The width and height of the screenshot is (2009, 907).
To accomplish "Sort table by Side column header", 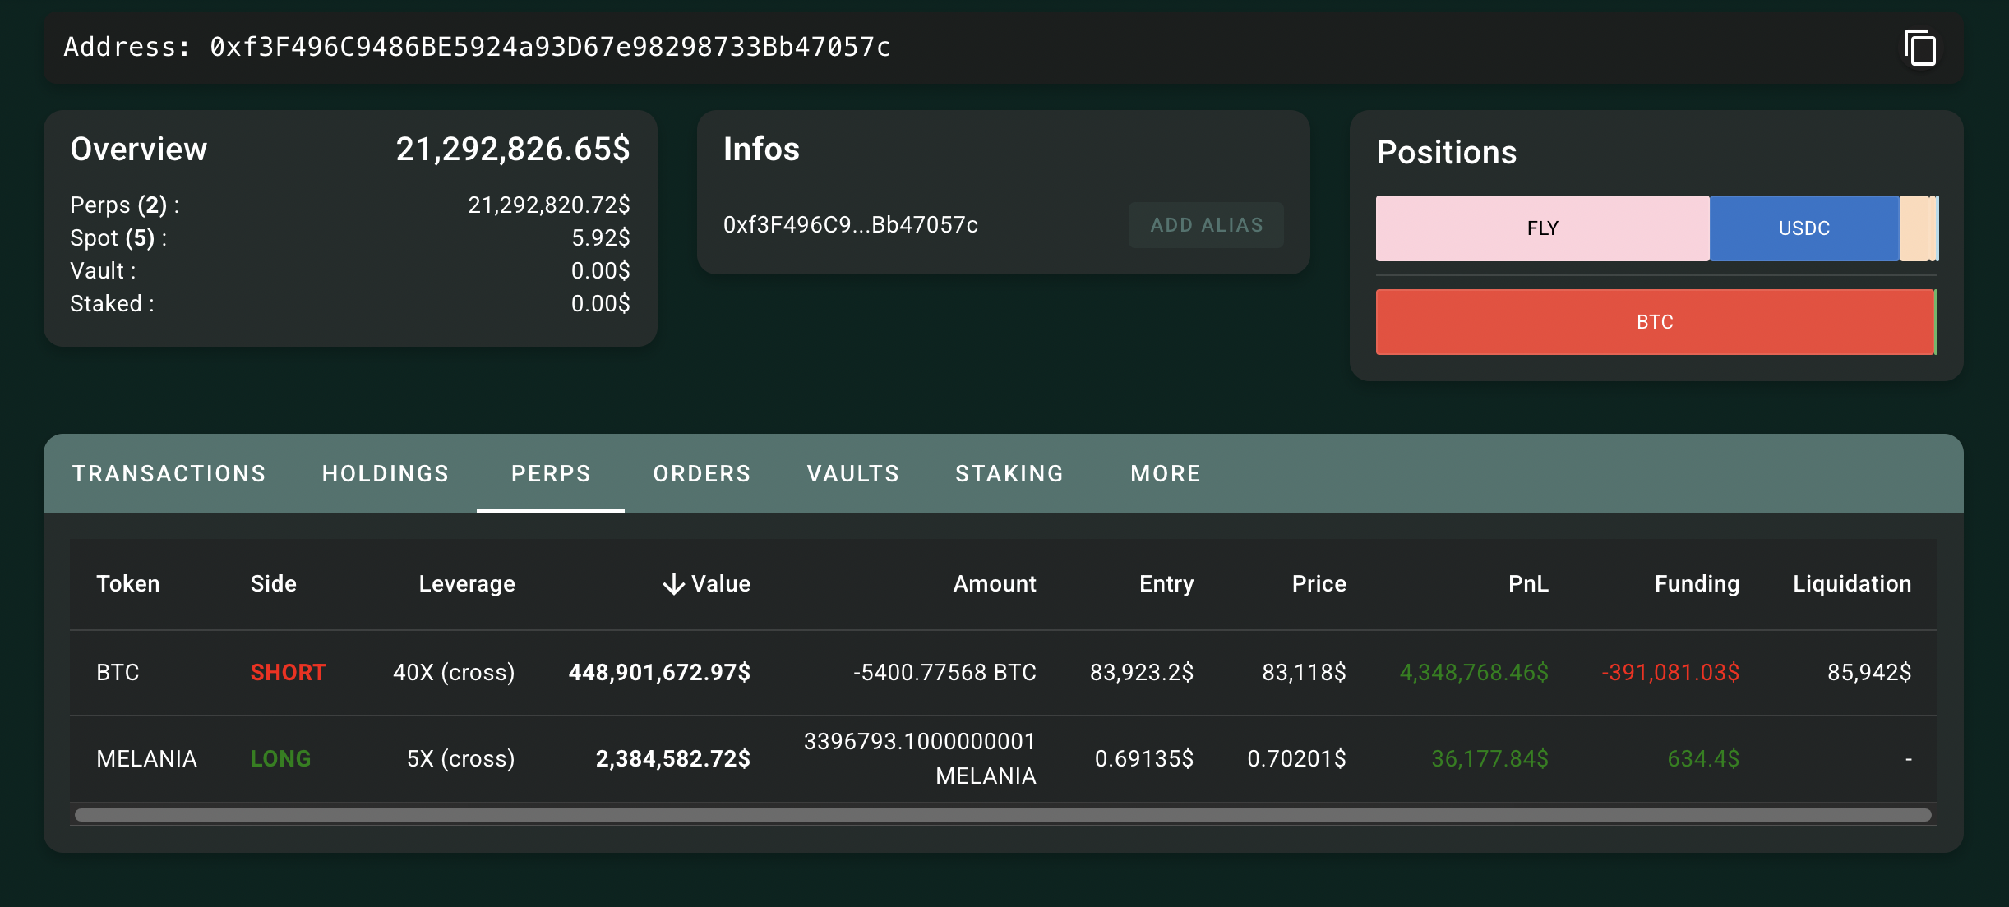I will [x=273, y=584].
